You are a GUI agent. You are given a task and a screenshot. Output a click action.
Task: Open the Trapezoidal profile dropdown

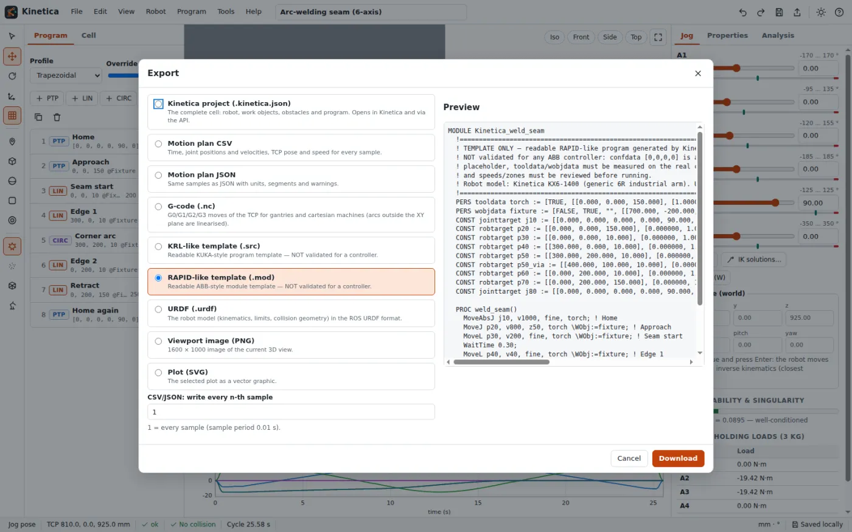[x=66, y=75]
